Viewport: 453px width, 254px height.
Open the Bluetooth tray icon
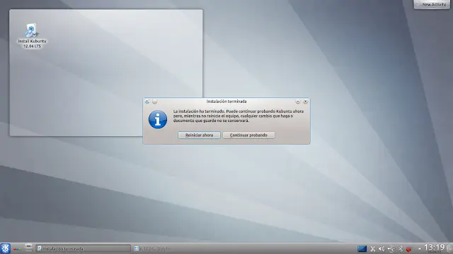click(401, 248)
